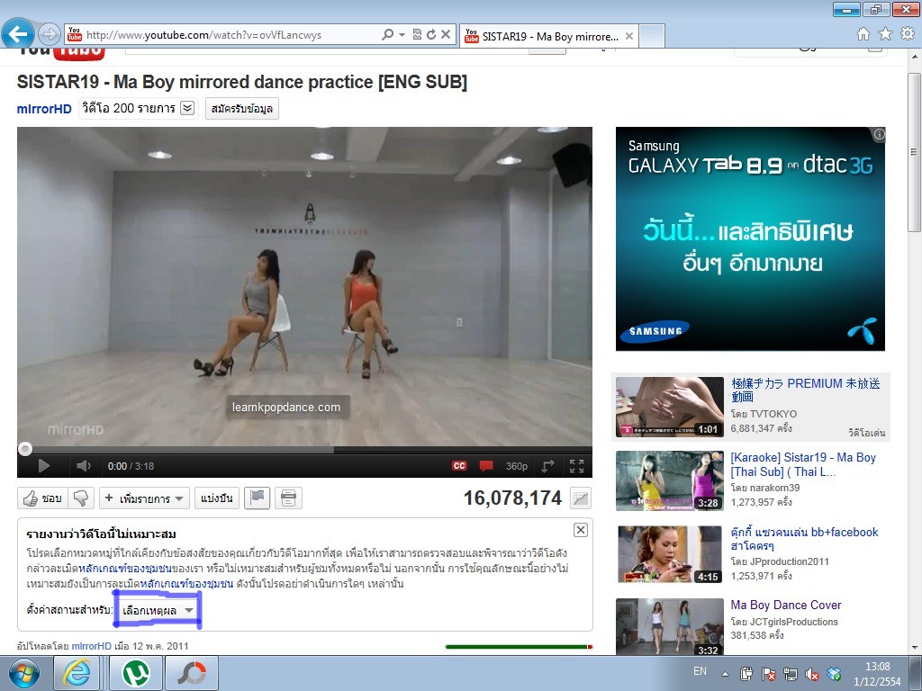This screenshot has width=922, height=691.
Task: Open the interactive transcript icon button
Action: pos(288,498)
